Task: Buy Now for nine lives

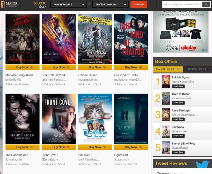Action: click(x=95, y=147)
